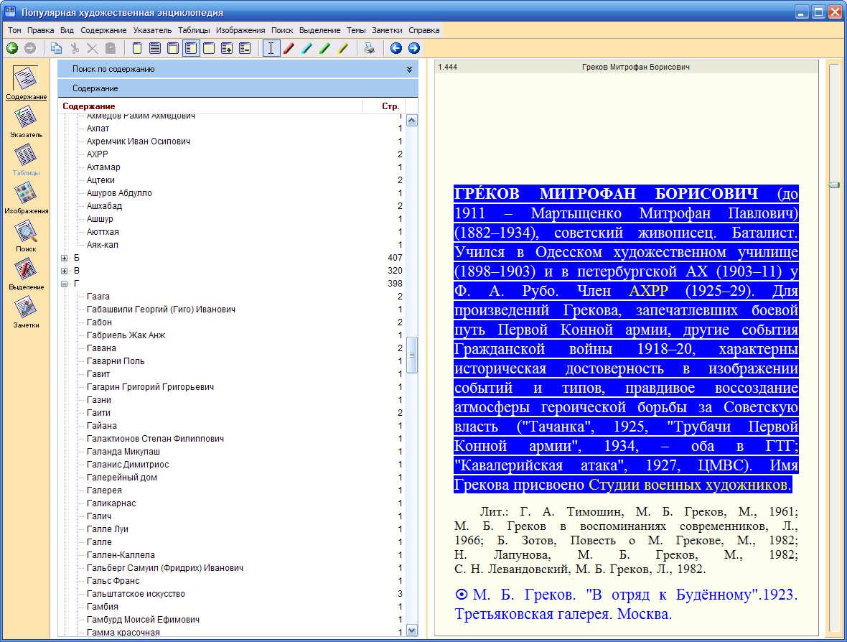Screen dimensions: 847x642
Task: Click the Стр. column header
Action: [x=390, y=106]
